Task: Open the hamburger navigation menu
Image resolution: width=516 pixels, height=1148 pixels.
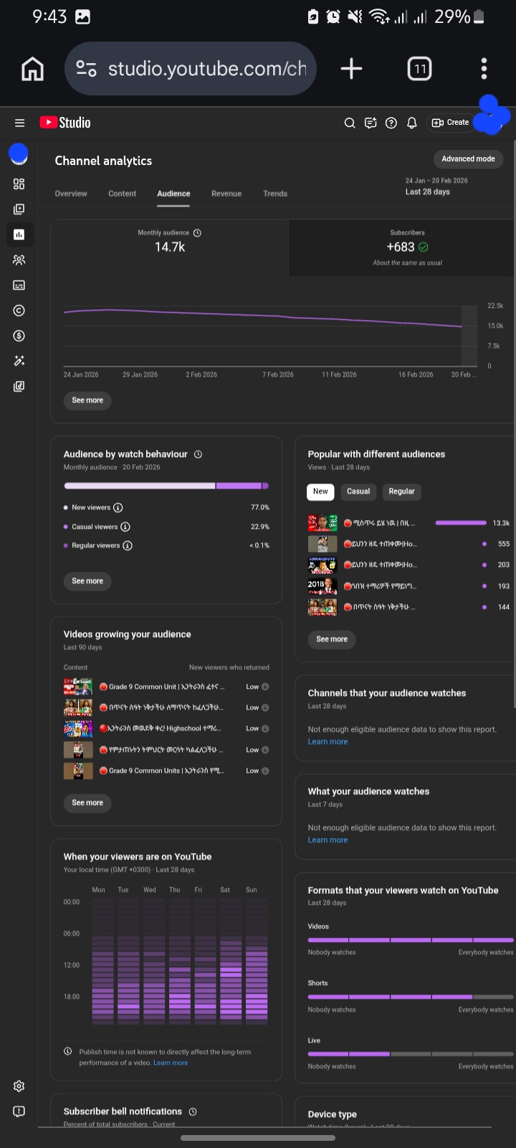Action: pyautogui.click(x=19, y=123)
